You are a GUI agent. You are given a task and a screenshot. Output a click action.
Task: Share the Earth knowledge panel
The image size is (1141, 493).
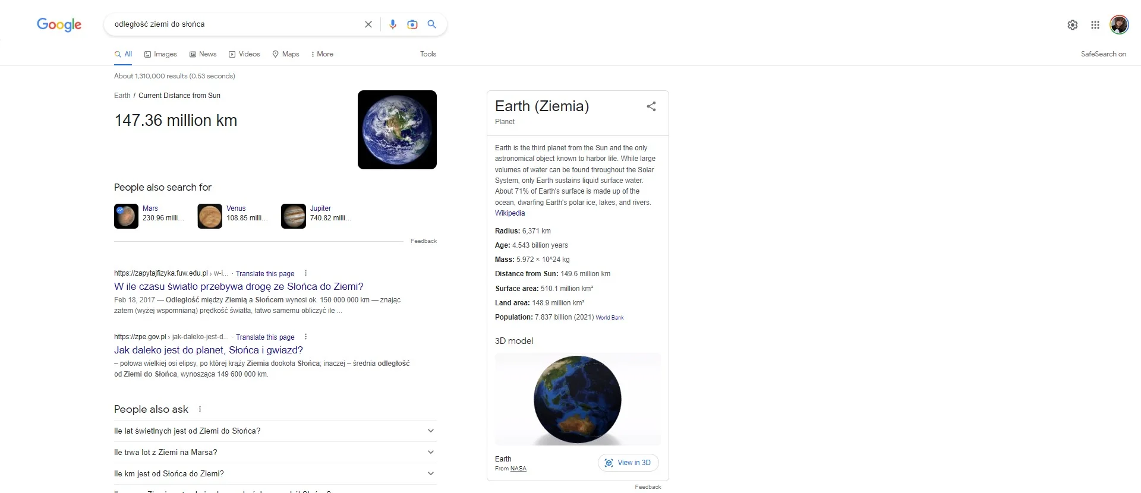click(651, 106)
